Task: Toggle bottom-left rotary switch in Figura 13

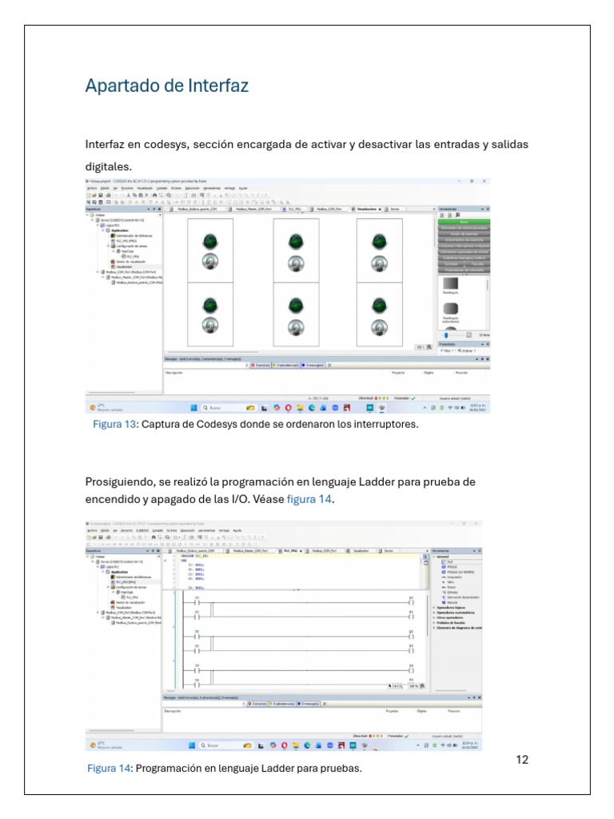Action: (210, 326)
